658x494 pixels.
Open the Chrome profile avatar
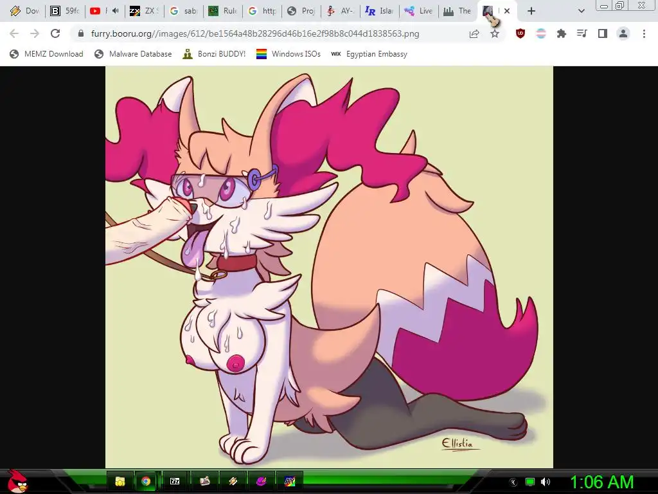(623, 33)
